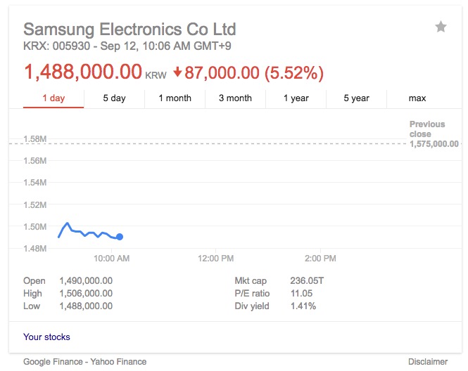The width and height of the screenshot is (468, 371).
Task: Select the max time range tab
Action: pos(417,98)
